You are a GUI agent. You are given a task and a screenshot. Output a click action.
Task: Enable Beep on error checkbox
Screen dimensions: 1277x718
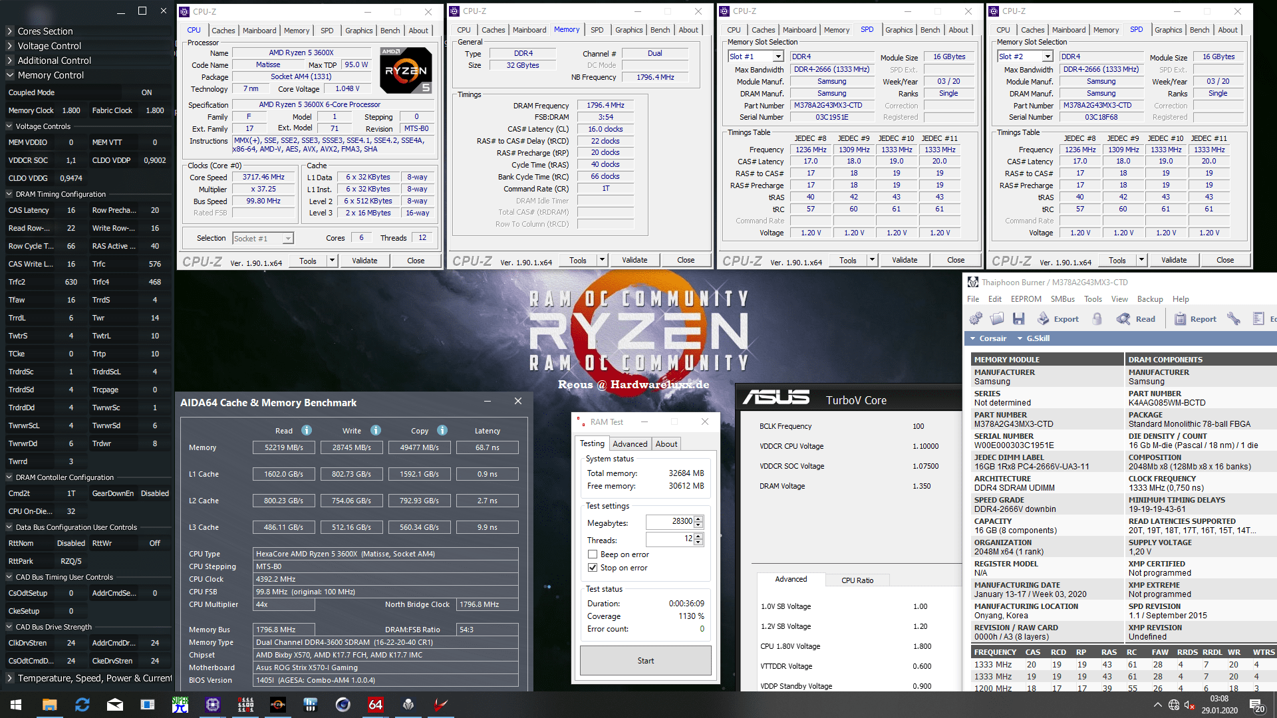(x=593, y=554)
